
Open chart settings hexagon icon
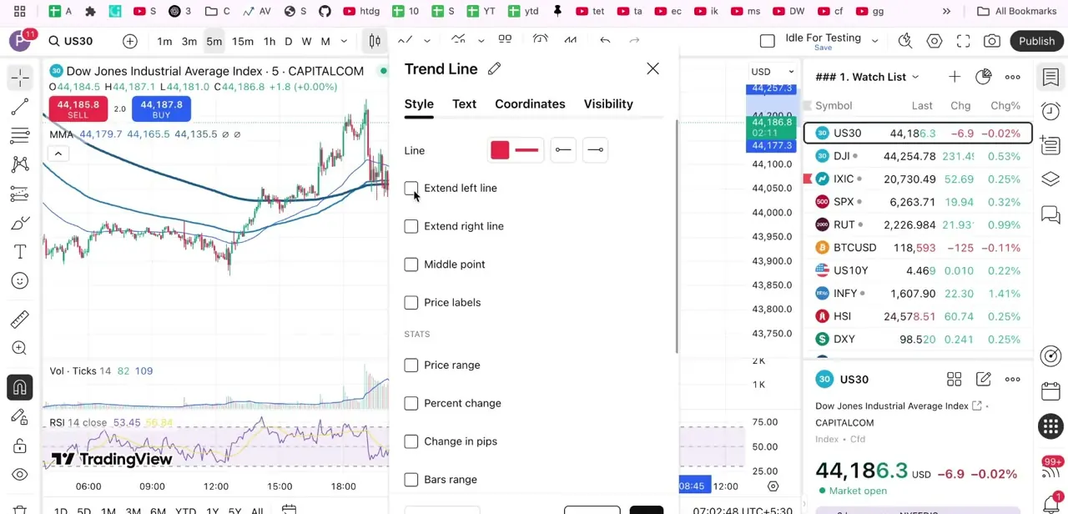click(934, 41)
